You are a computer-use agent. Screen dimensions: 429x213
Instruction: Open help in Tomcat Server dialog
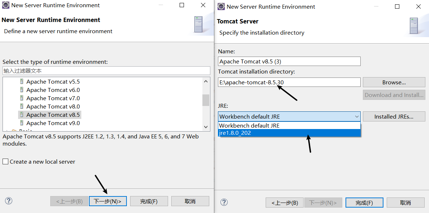(224, 202)
